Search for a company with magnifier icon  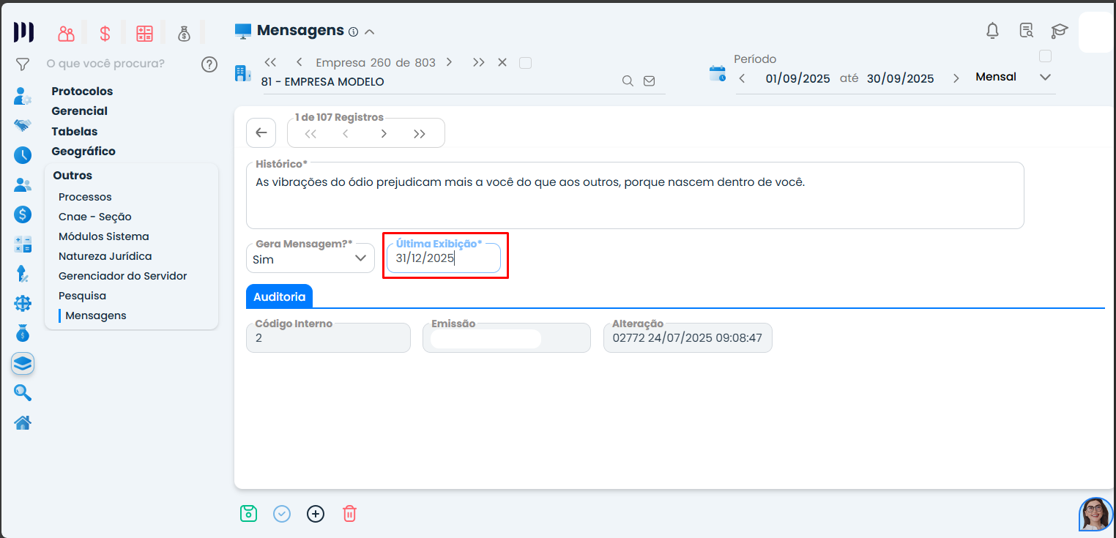coord(628,81)
